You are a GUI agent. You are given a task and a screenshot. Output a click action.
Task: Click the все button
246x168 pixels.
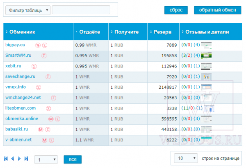pyautogui.click(x=73, y=159)
